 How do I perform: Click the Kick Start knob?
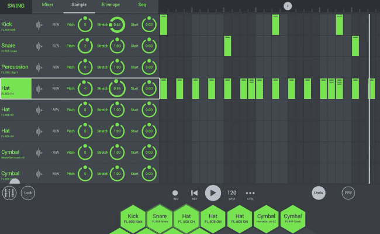point(149,25)
